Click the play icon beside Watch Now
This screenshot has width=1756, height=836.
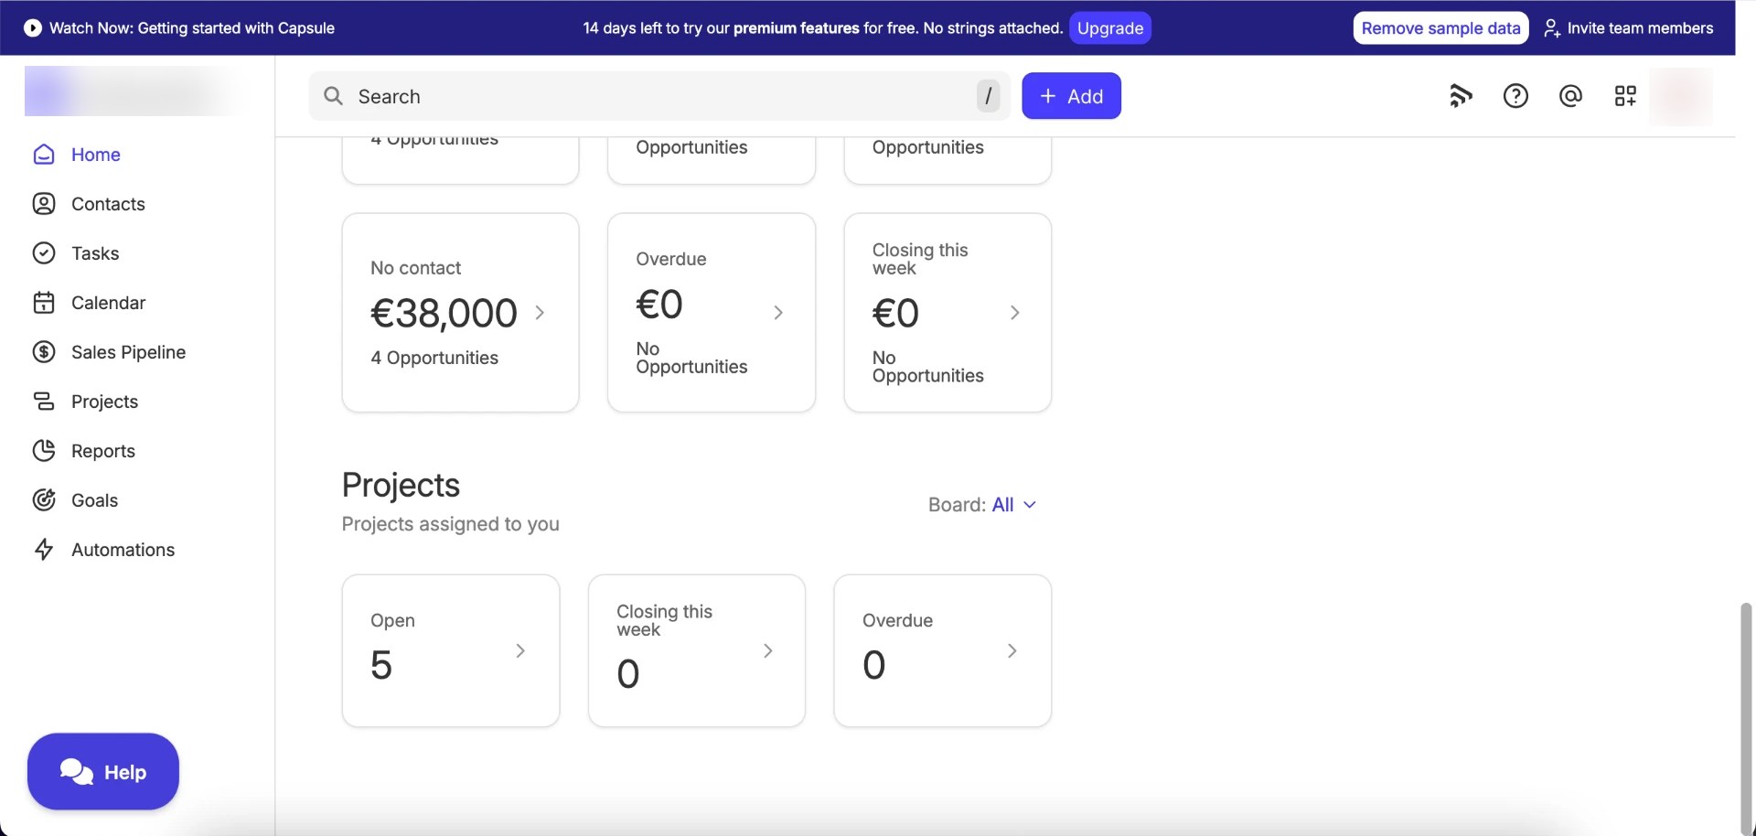pyautogui.click(x=33, y=28)
